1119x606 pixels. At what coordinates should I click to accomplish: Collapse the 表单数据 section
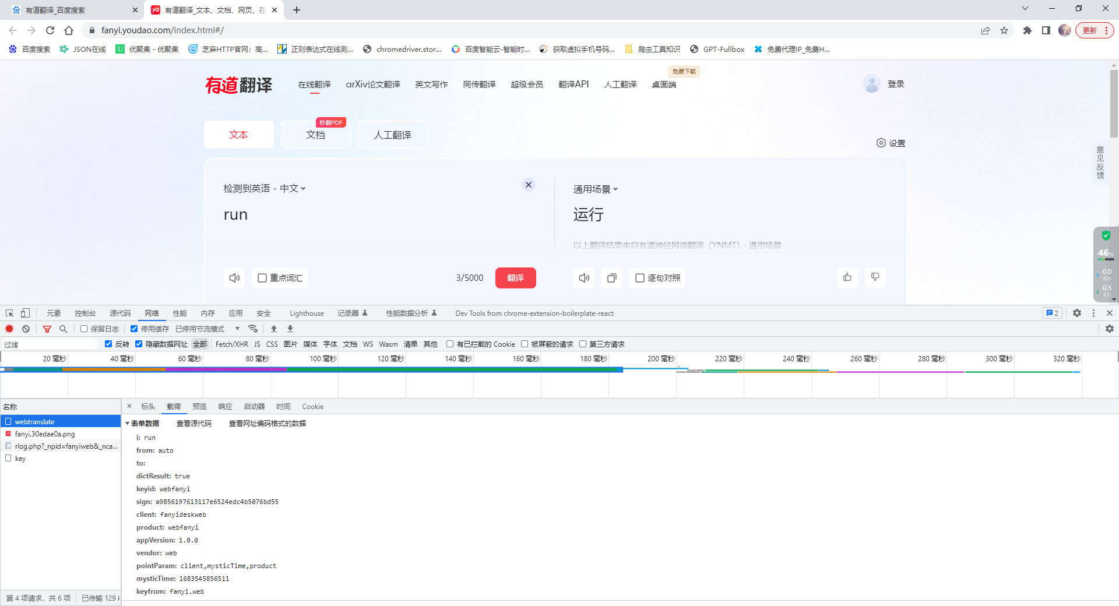click(127, 424)
